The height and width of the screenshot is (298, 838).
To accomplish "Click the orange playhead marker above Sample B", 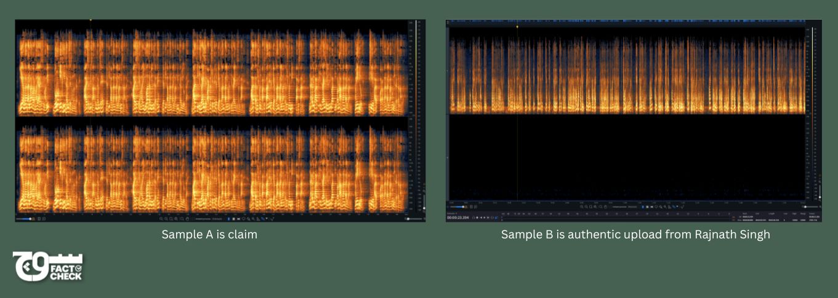I will [x=517, y=26].
